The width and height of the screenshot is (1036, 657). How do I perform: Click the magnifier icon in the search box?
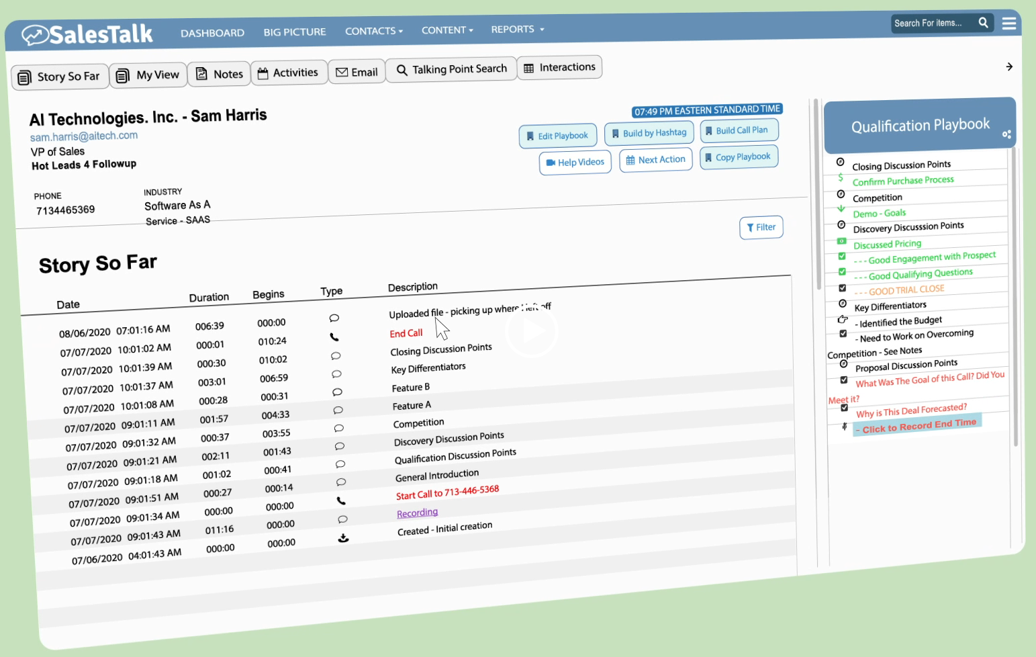[983, 22]
